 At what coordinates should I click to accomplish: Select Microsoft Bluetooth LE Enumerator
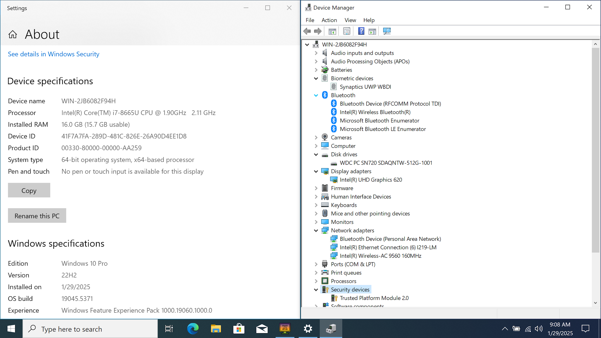(383, 129)
